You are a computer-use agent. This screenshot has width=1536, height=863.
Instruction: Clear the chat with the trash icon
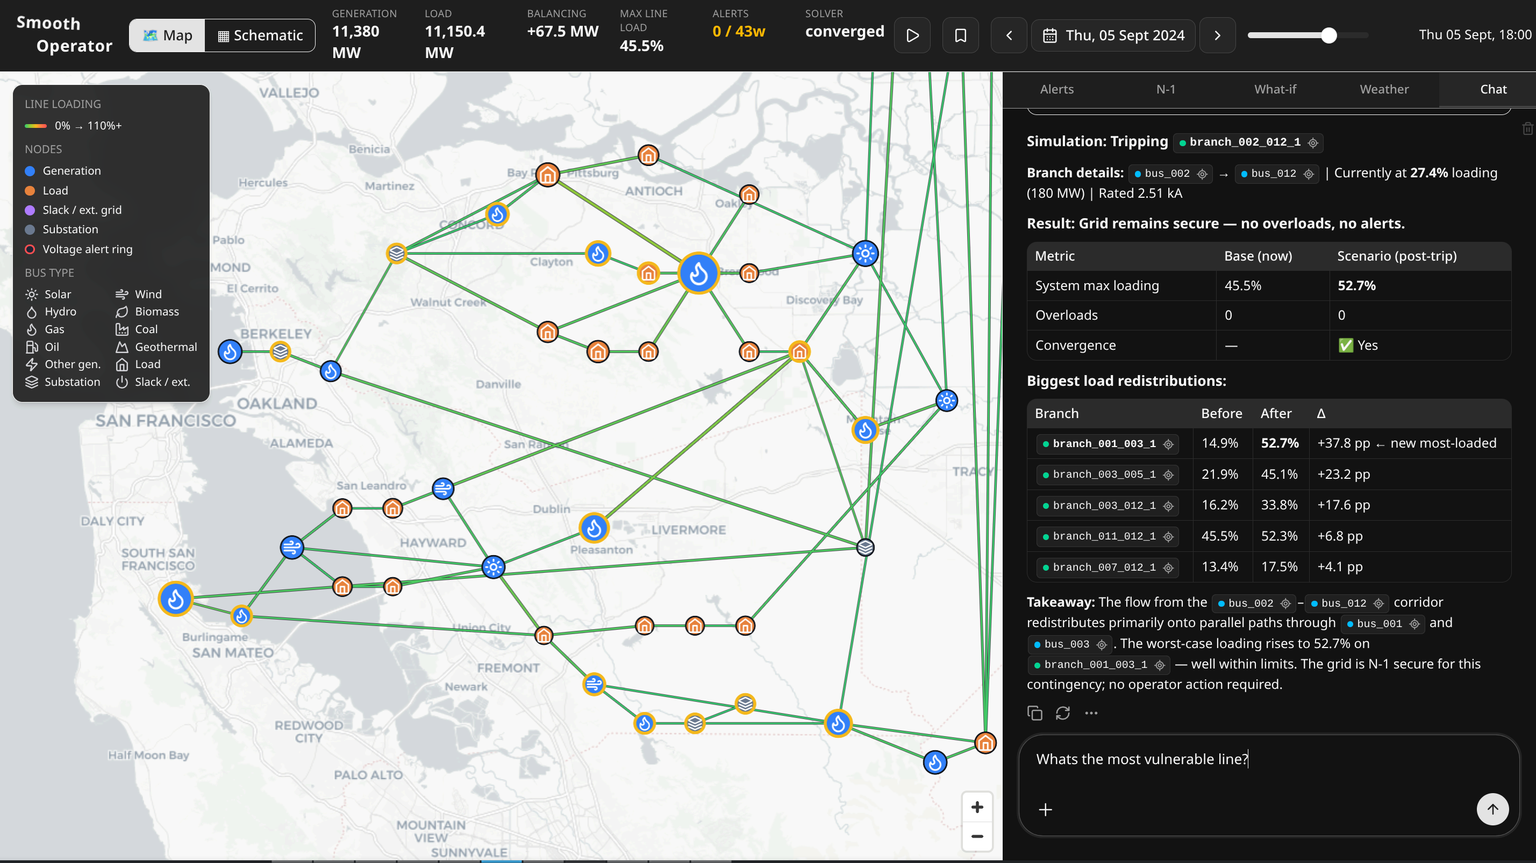point(1527,128)
